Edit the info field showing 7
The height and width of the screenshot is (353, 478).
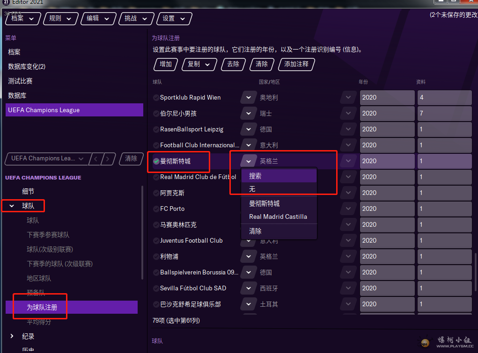click(x=444, y=113)
